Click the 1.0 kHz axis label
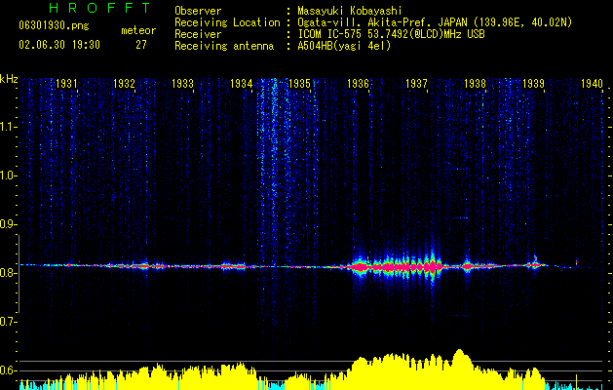 tap(9, 175)
